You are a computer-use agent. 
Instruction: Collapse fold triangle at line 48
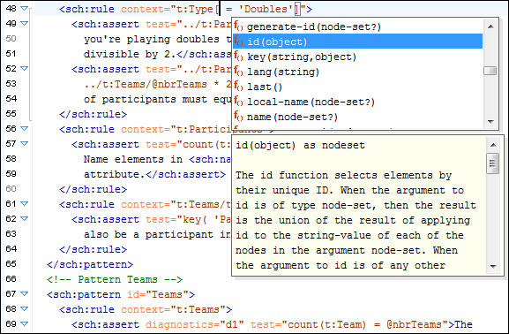coord(25,9)
